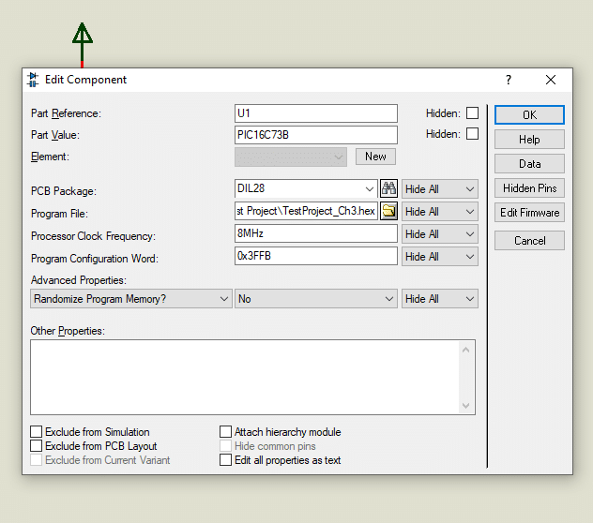
Task: Click the Advanced Properties label
Action: tap(79, 280)
